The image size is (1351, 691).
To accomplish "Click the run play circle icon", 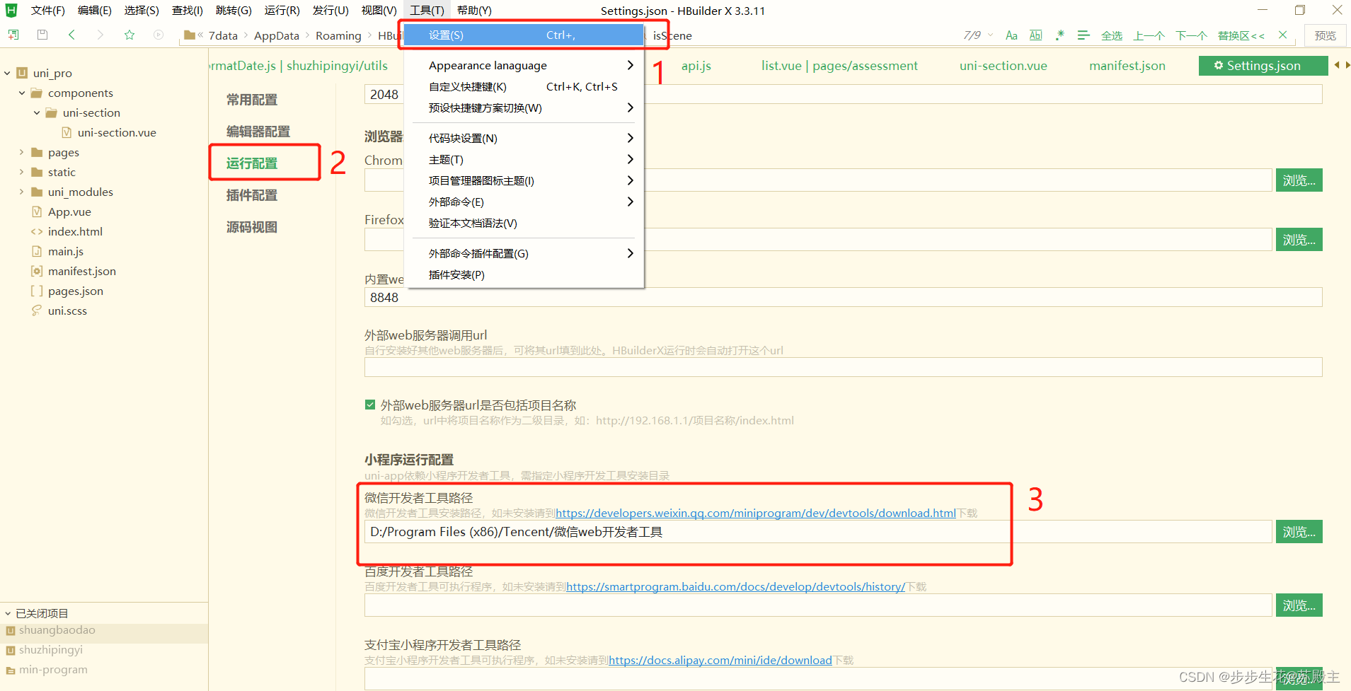I will [159, 35].
